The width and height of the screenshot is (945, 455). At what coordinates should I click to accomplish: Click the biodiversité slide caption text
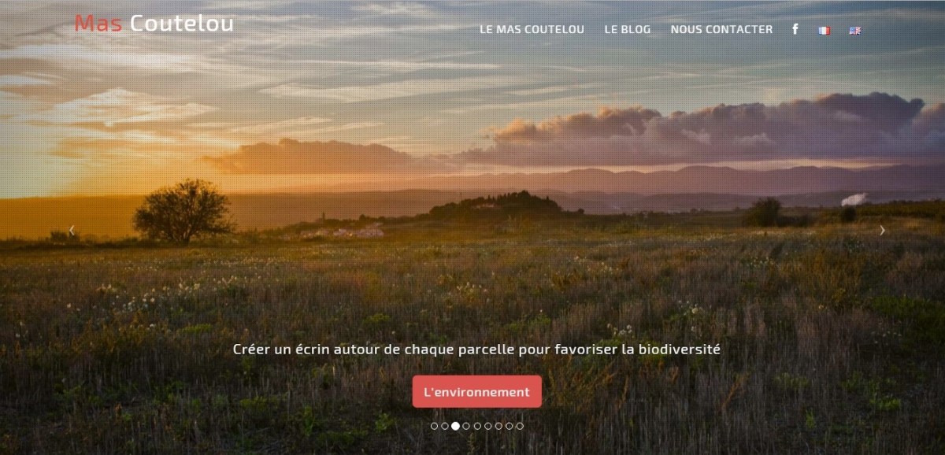pos(476,349)
